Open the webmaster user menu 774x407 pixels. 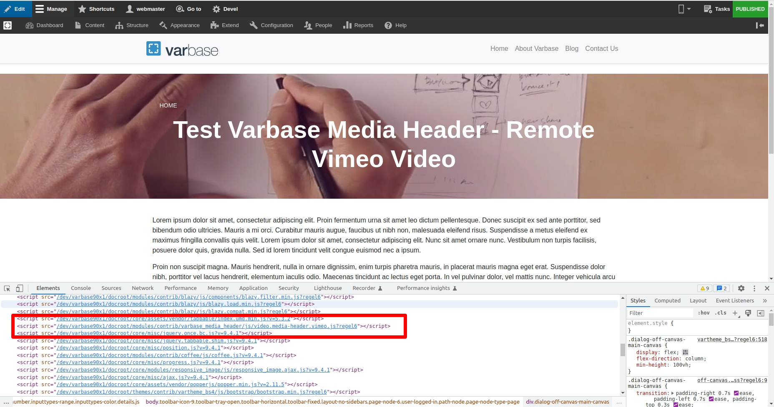pyautogui.click(x=146, y=9)
